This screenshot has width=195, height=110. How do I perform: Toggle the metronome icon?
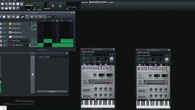(22, 4)
